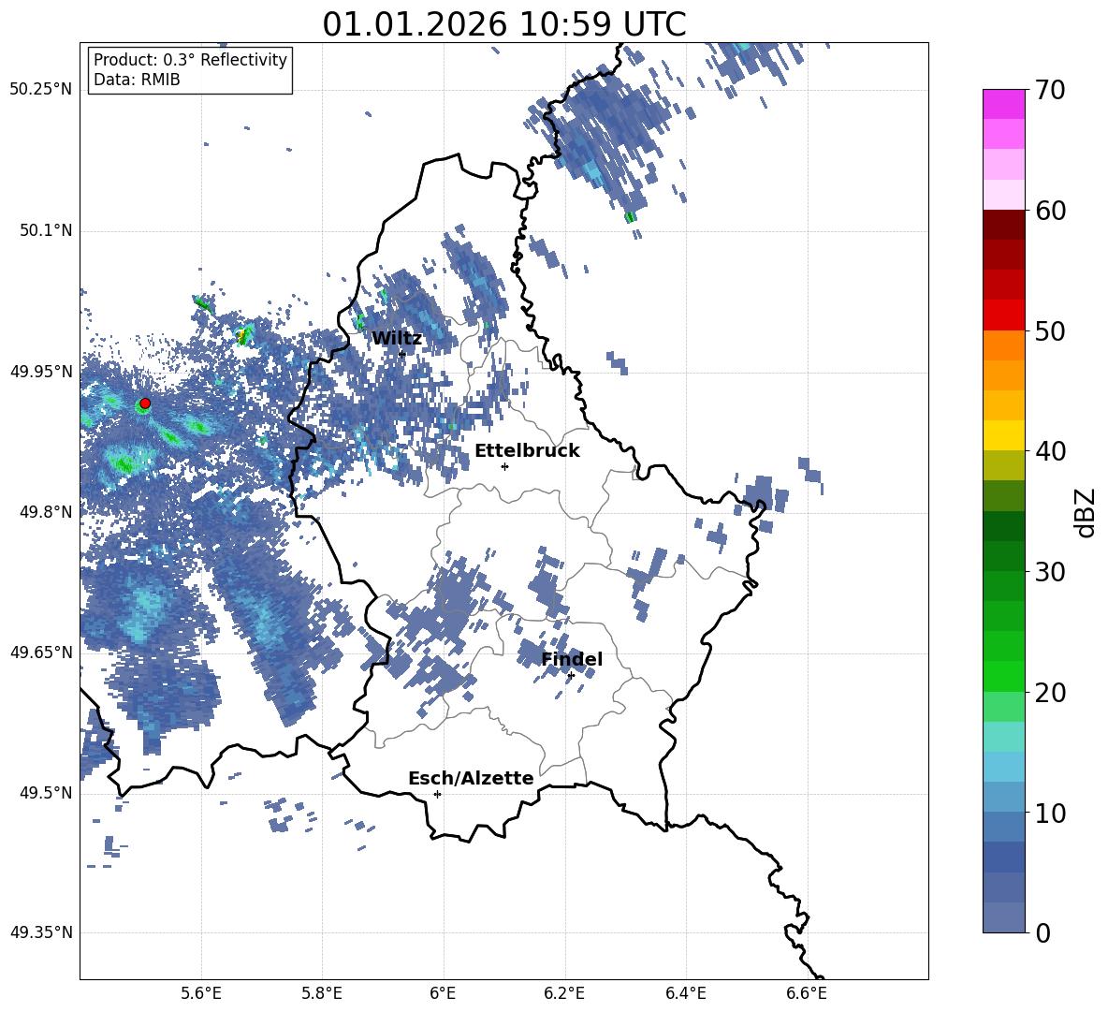Click the cyan band below 20 dBZ
1108x1012 pixels.
[1004, 737]
